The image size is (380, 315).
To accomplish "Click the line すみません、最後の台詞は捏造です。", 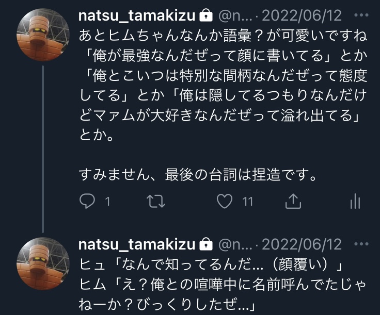I will [197, 175].
